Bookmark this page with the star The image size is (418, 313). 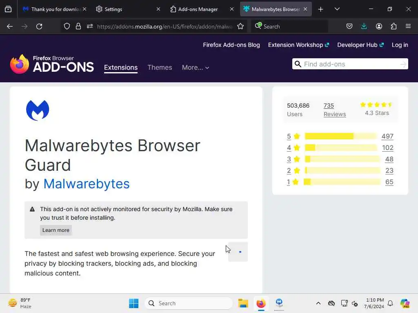240,26
